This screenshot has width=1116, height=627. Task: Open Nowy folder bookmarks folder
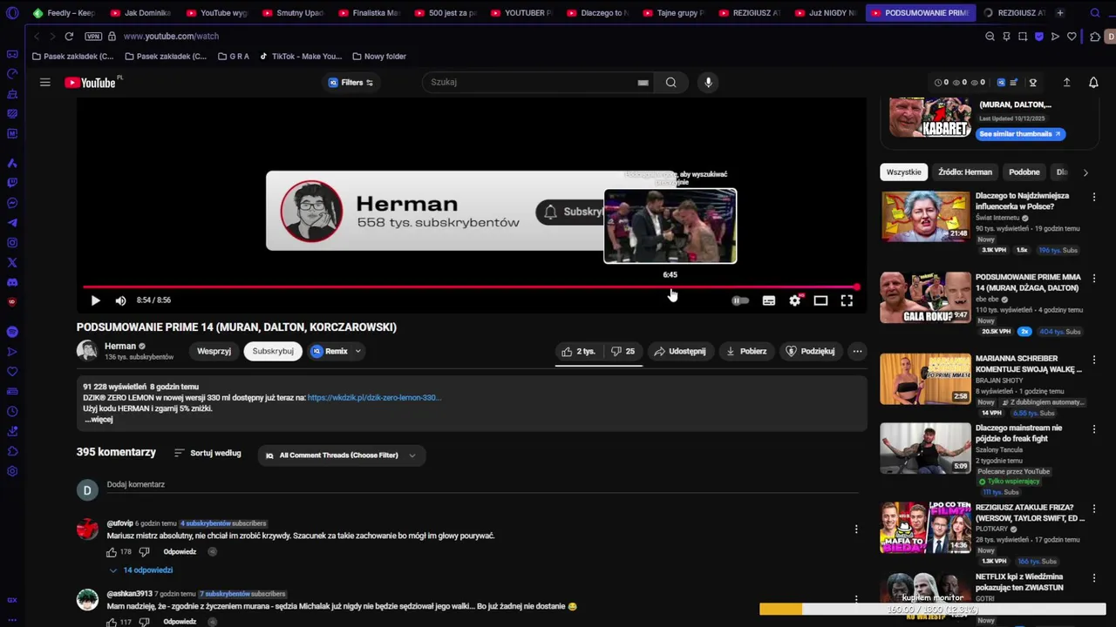coord(379,57)
